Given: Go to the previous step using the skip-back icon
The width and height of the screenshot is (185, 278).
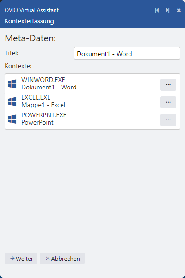Looking at the screenshot, I should tap(157, 10).
